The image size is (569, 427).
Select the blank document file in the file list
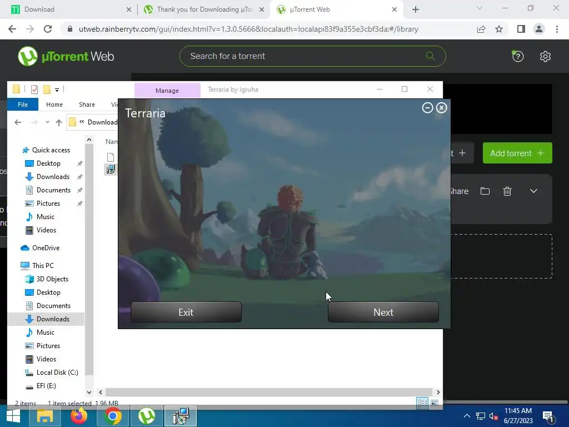pyautogui.click(x=111, y=157)
